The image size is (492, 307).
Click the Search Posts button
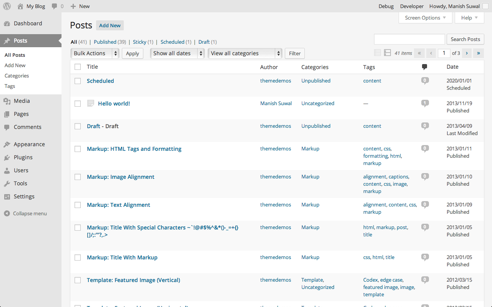[x=465, y=39]
